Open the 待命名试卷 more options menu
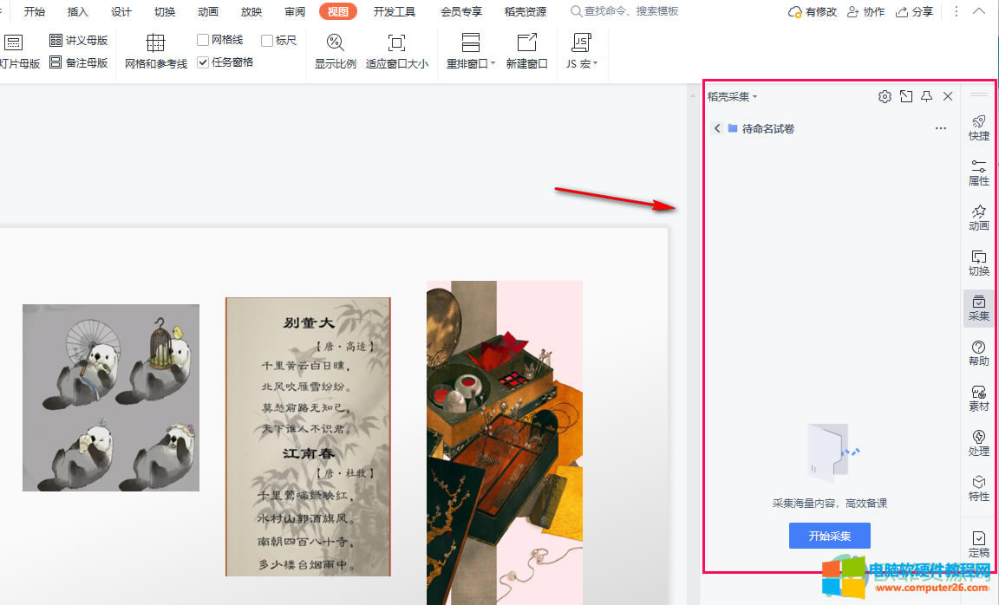 [x=940, y=127]
